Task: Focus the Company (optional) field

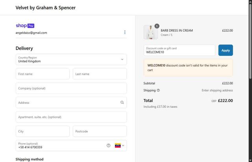Action: coord(71,88)
